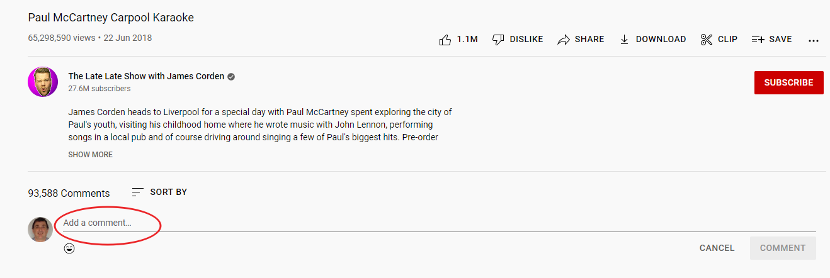The image size is (830, 278).
Task: Click the DISLIKE label
Action: 526,40
